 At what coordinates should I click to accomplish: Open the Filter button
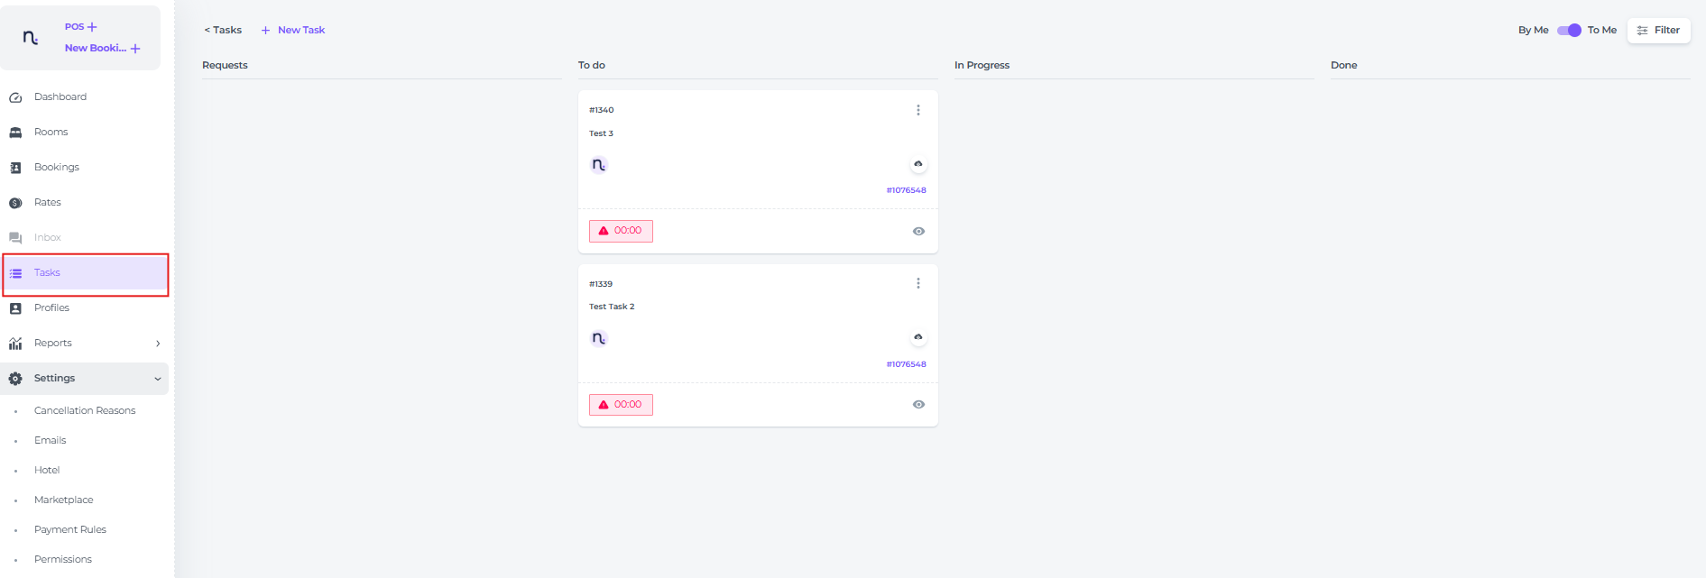[1658, 31]
